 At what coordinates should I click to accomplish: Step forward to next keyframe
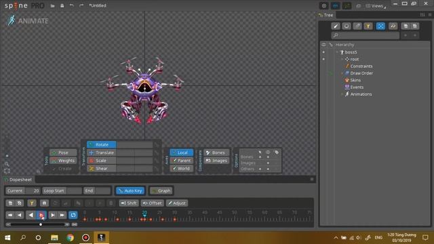click(x=53, y=215)
